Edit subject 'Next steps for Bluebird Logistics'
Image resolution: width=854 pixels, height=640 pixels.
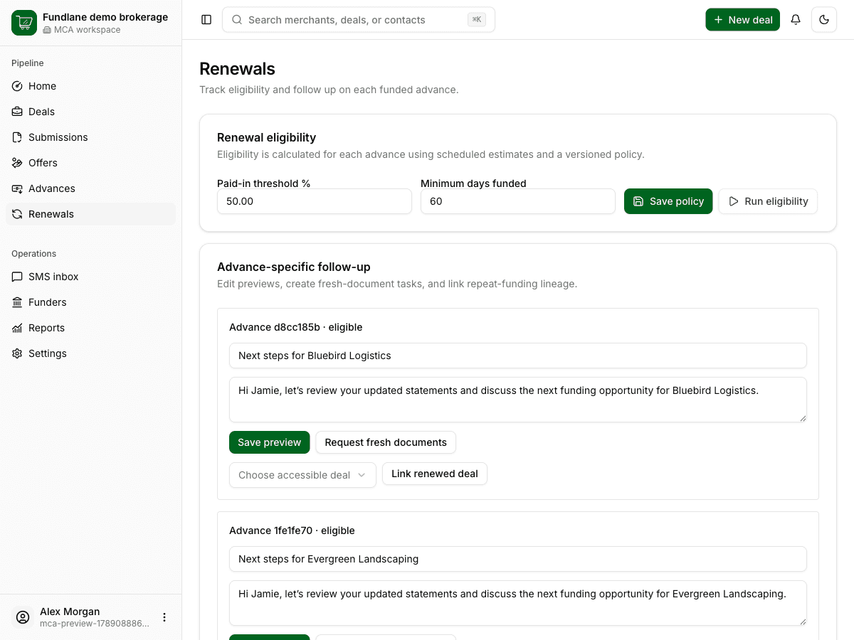518,356
